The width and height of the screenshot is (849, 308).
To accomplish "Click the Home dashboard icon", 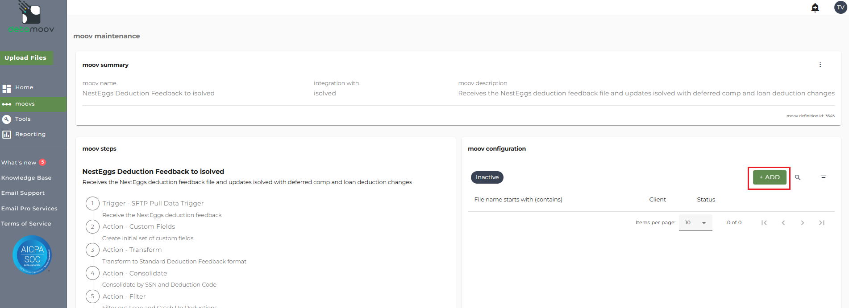I will 7,88.
